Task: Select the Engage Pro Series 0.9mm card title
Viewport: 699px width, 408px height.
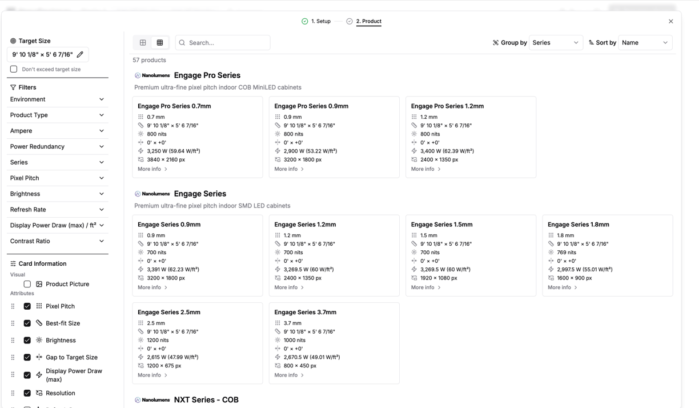Action: coord(311,106)
